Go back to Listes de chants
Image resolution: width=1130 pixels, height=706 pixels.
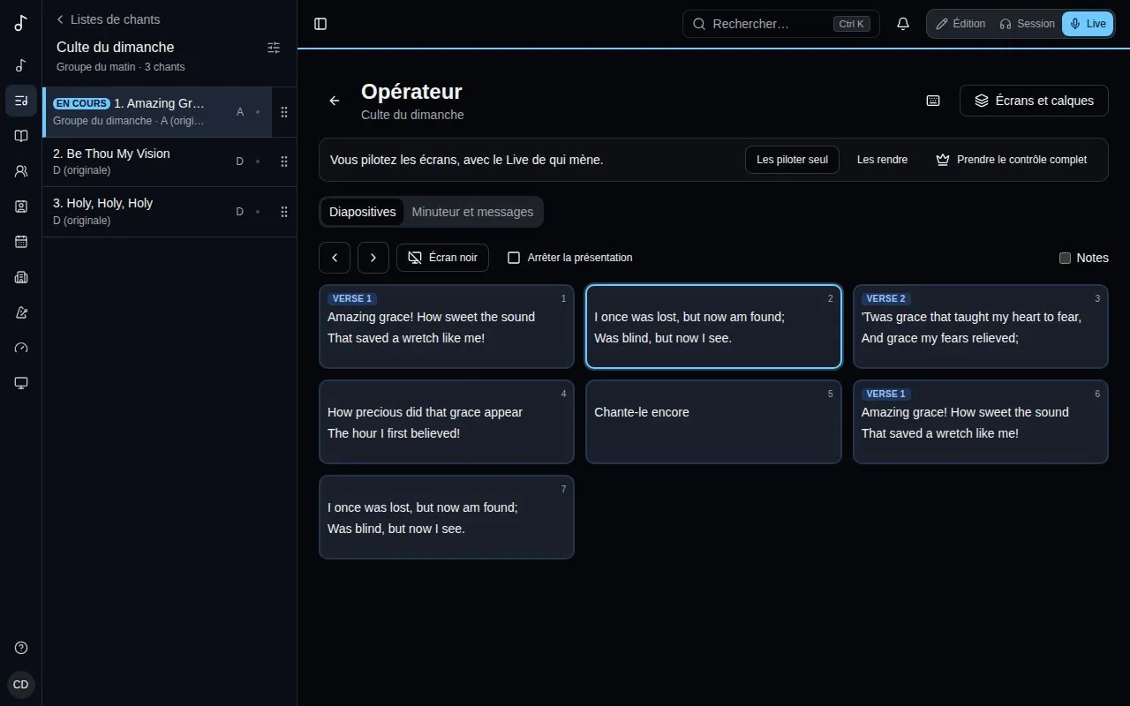tap(108, 19)
